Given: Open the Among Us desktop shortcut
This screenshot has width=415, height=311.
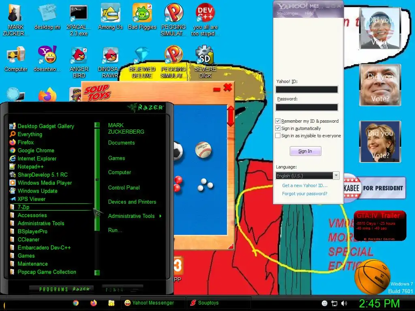Looking at the screenshot, I should tap(110, 16).
